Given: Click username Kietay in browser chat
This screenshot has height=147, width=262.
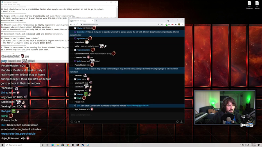Looking at the screenshot, I should [x=80, y=28].
